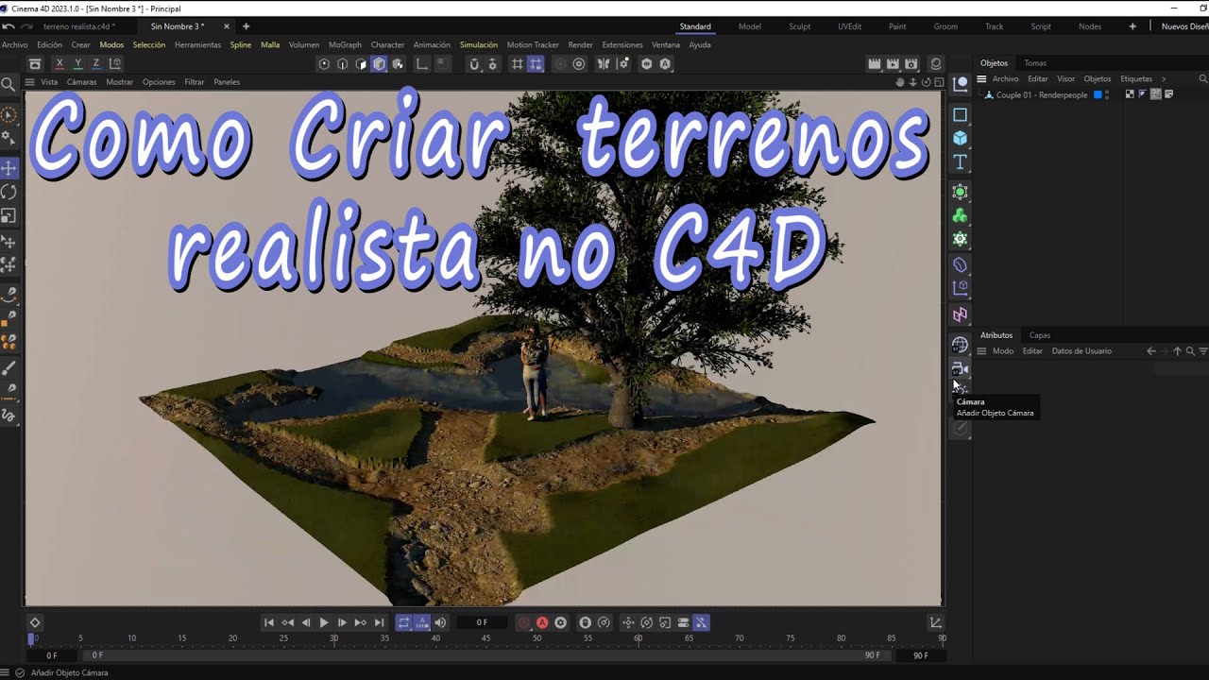Open Objects panel hamburger menu
Image resolution: width=1209 pixels, height=680 pixels.
tap(981, 78)
